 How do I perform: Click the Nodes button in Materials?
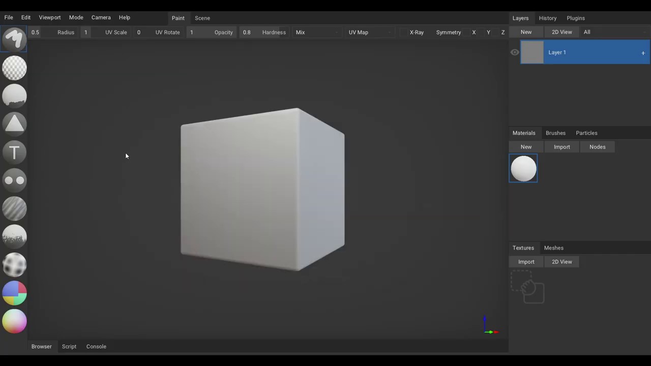point(597,147)
